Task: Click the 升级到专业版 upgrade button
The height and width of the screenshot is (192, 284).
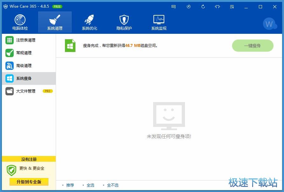Action: click(29, 182)
